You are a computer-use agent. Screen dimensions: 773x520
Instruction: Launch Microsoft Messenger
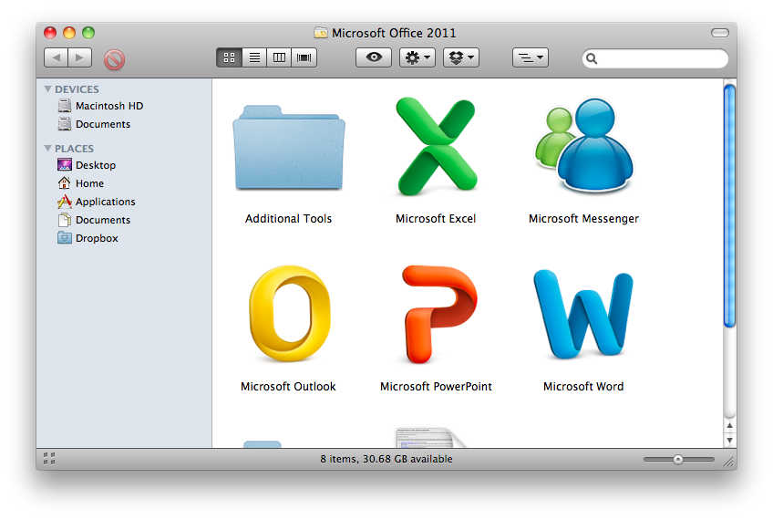coord(582,146)
